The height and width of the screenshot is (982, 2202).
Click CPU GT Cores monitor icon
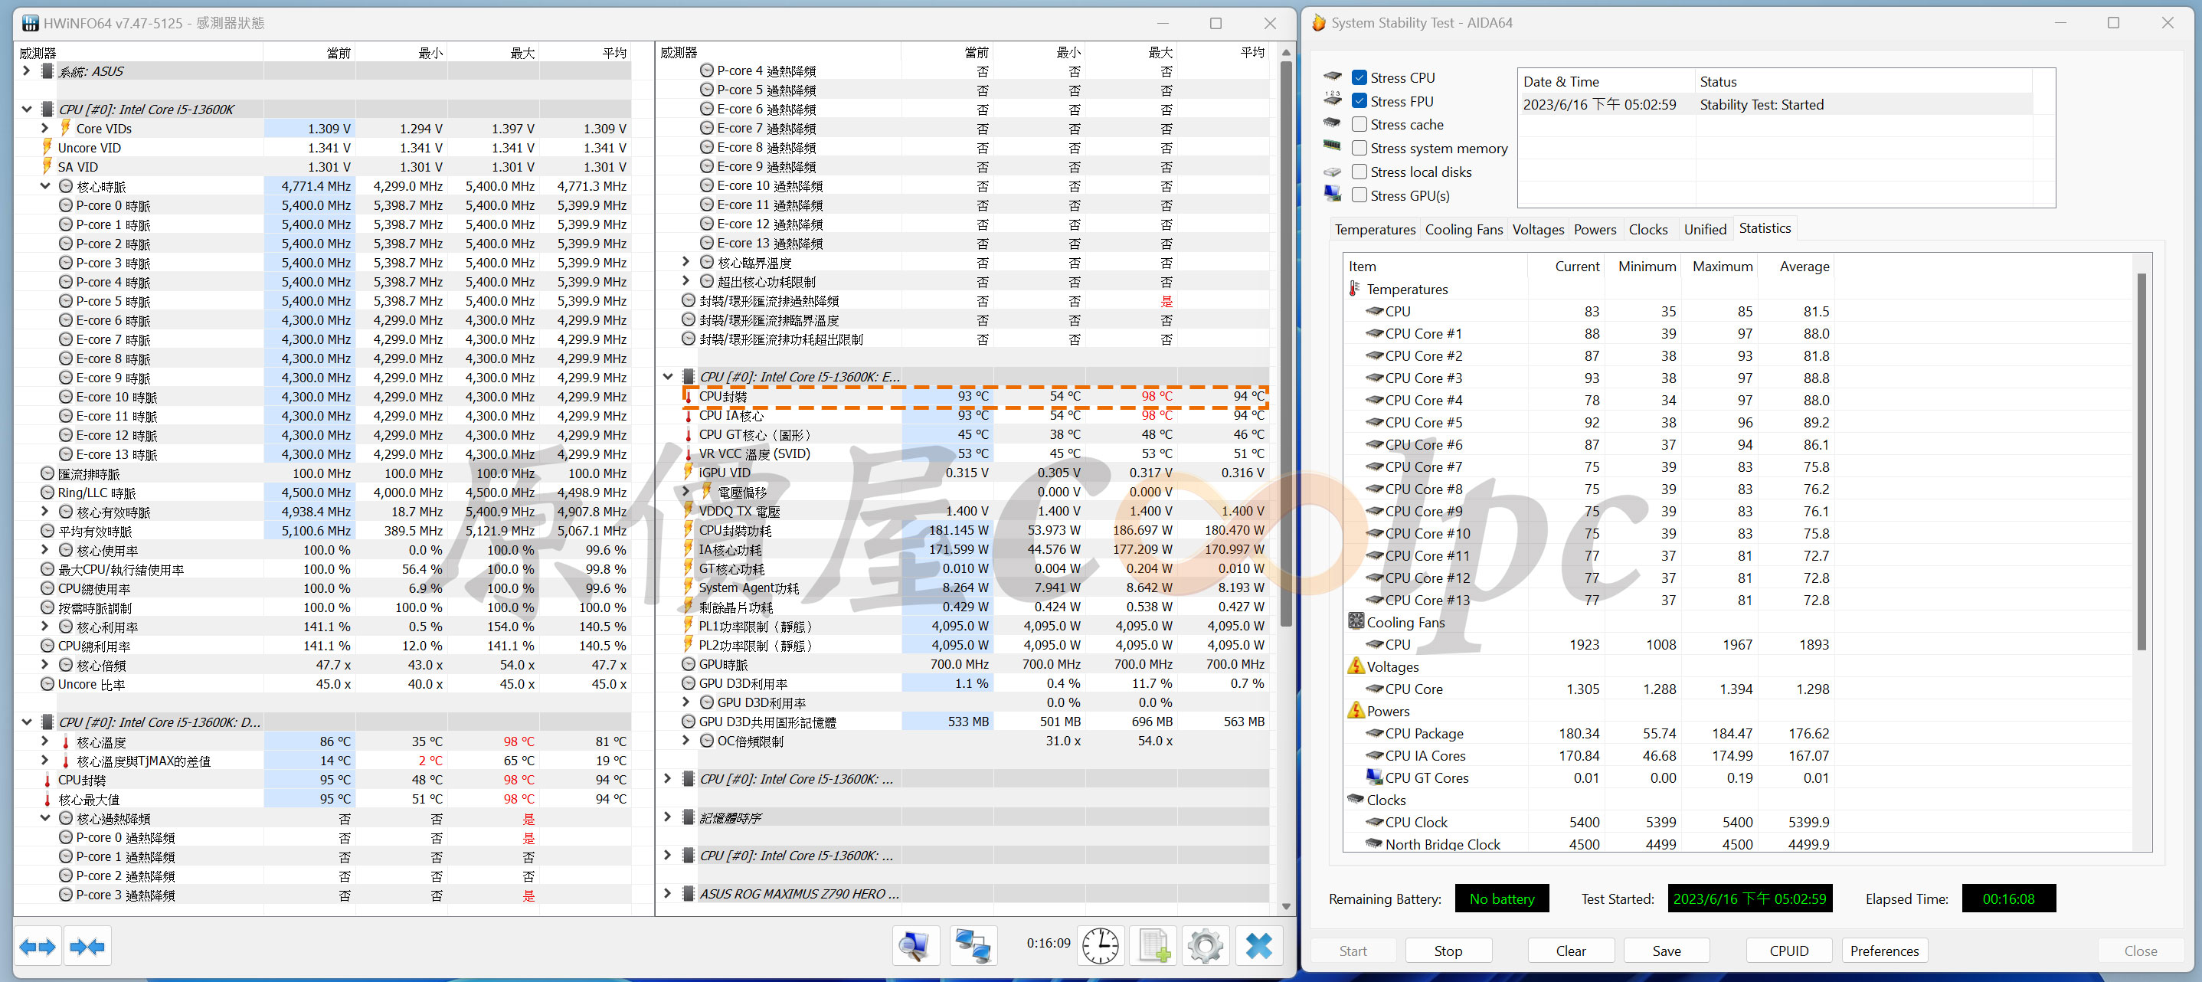point(1375,777)
